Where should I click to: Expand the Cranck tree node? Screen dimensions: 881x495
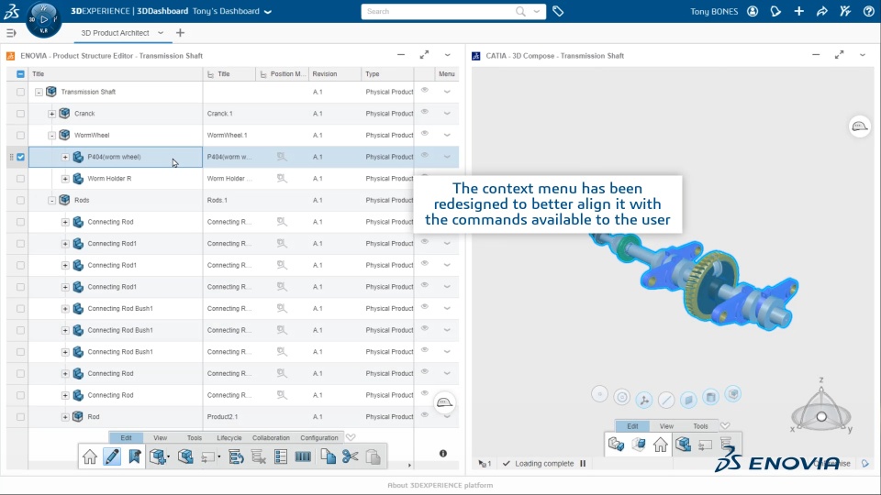pyautogui.click(x=51, y=114)
